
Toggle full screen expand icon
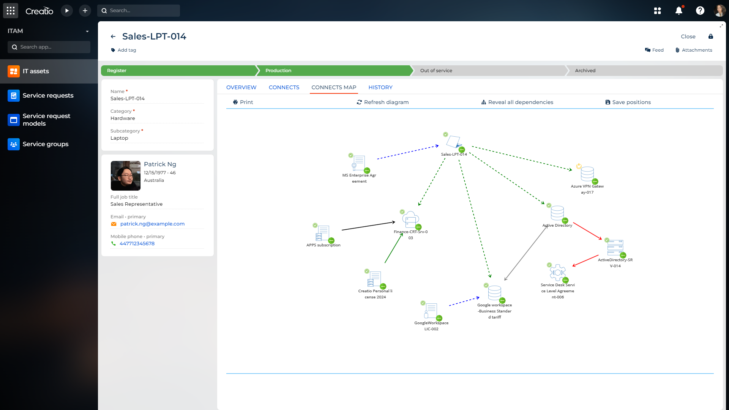(721, 26)
